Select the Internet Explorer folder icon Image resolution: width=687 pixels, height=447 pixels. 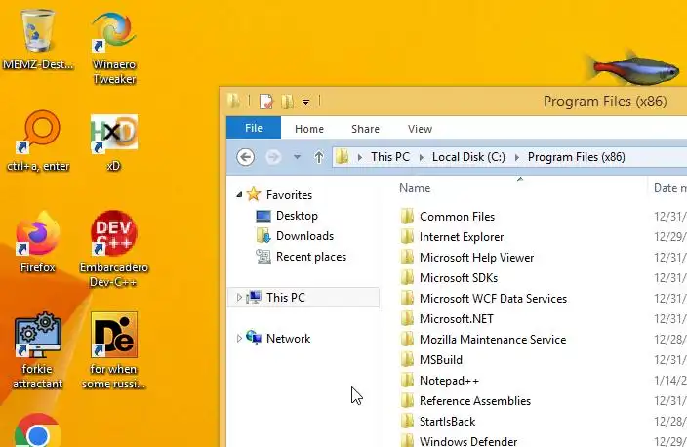[407, 237]
